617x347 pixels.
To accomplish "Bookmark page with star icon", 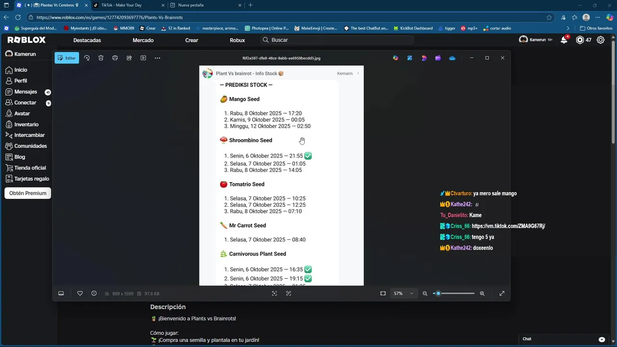I will 549,17.
